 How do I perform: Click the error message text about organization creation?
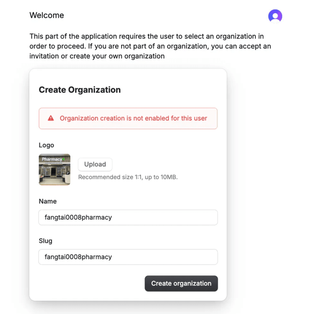pyautogui.click(x=133, y=118)
